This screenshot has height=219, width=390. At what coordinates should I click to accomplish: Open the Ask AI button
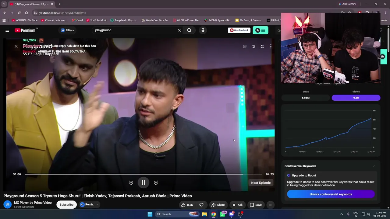[x=237, y=205]
